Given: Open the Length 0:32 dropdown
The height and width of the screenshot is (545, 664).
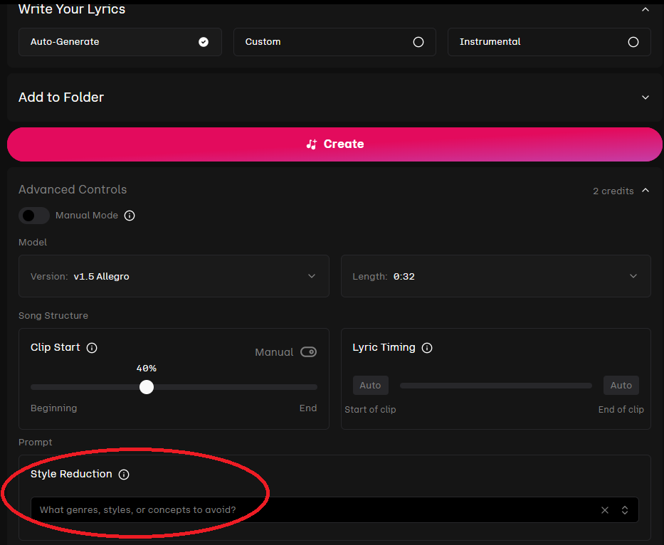Looking at the screenshot, I should 495,276.
